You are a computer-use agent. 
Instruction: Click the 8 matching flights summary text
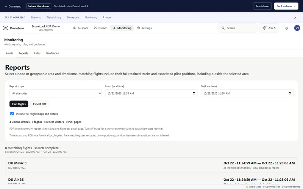32,148
